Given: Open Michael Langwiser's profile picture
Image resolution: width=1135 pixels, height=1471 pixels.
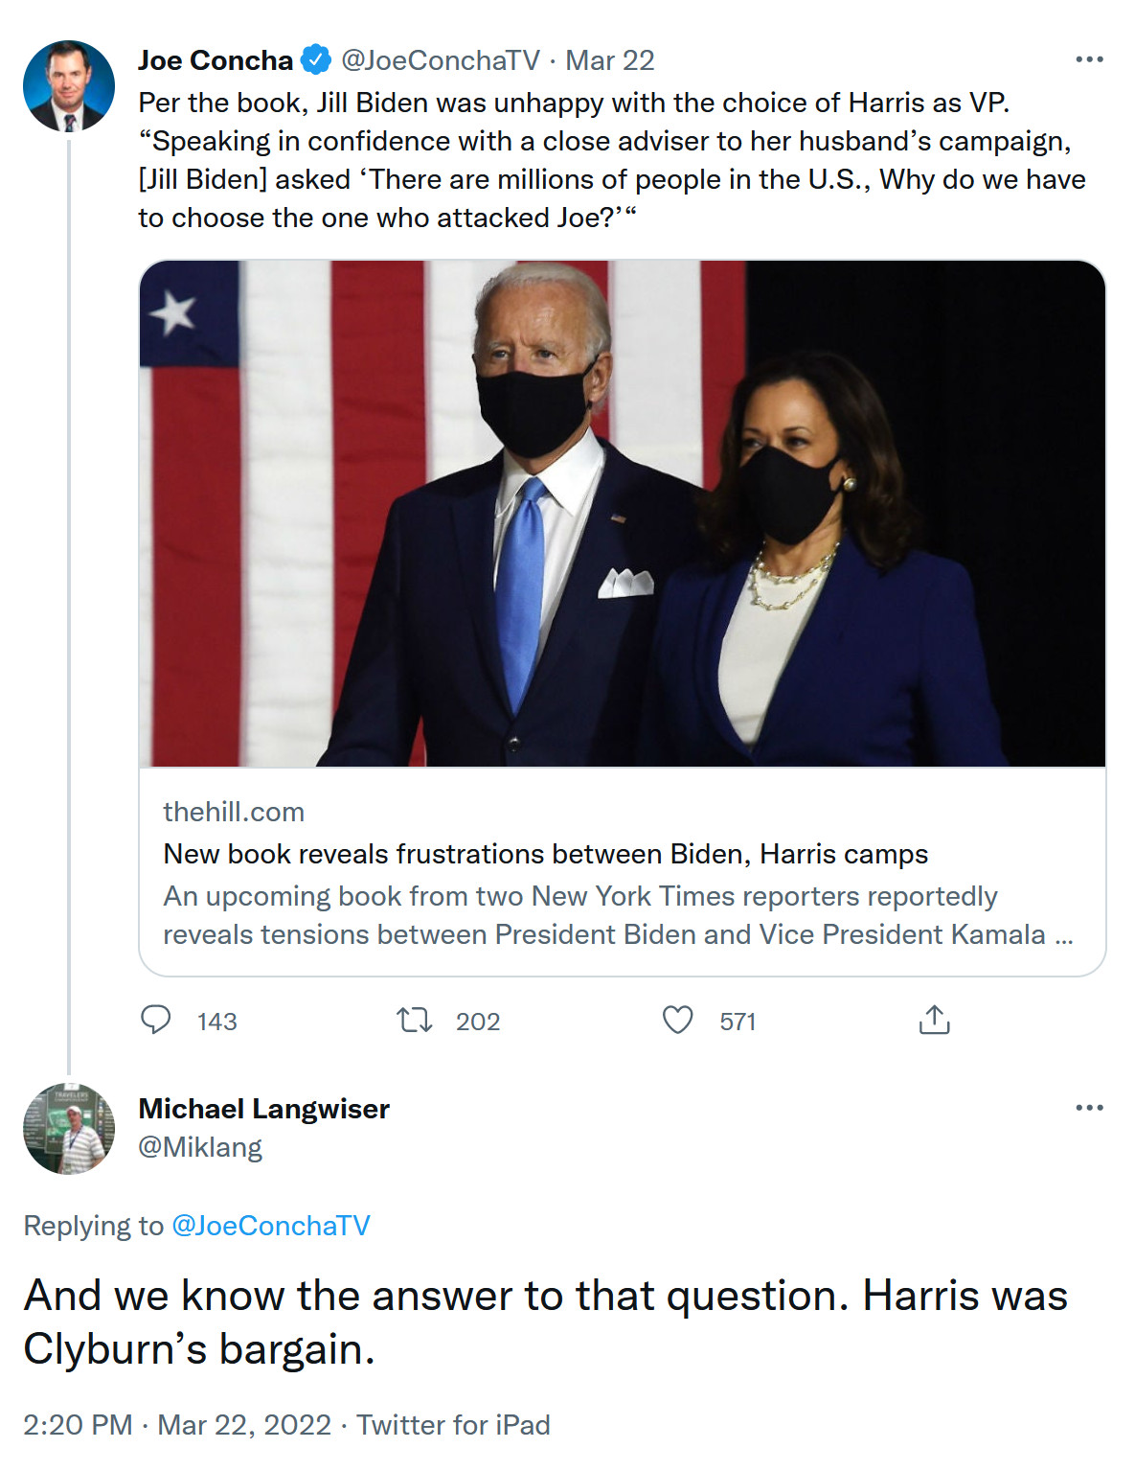Looking at the screenshot, I should (x=69, y=1129).
